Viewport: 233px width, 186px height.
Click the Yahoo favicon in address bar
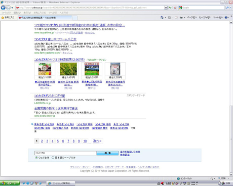point(17,8)
